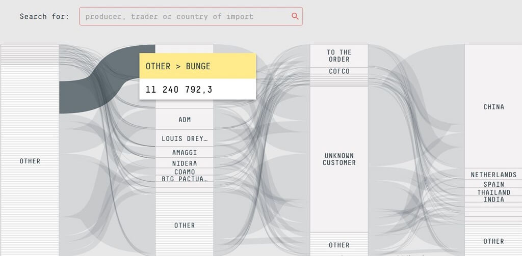
Task: Click the Other node in producers column
Action: 30,161
